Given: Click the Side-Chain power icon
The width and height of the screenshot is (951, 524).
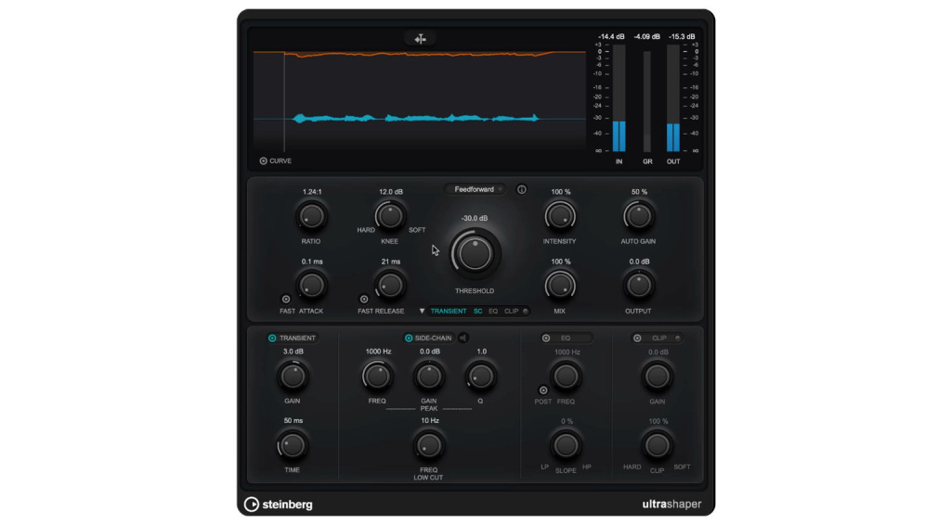Looking at the screenshot, I should tap(409, 338).
